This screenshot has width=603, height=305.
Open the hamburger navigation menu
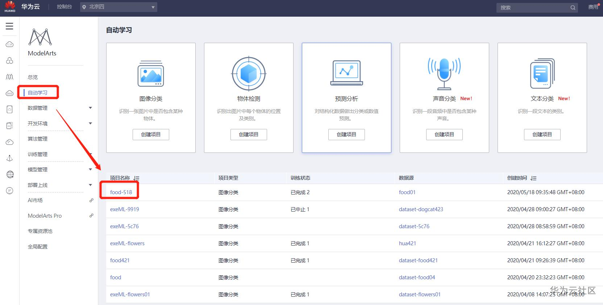pyautogui.click(x=9, y=26)
